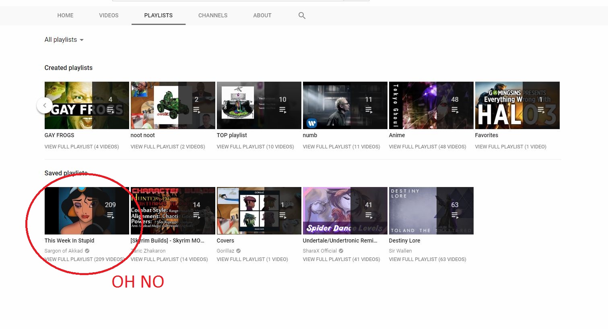
Task: View full Anime playlist (48 videos)
Action: click(x=428, y=147)
